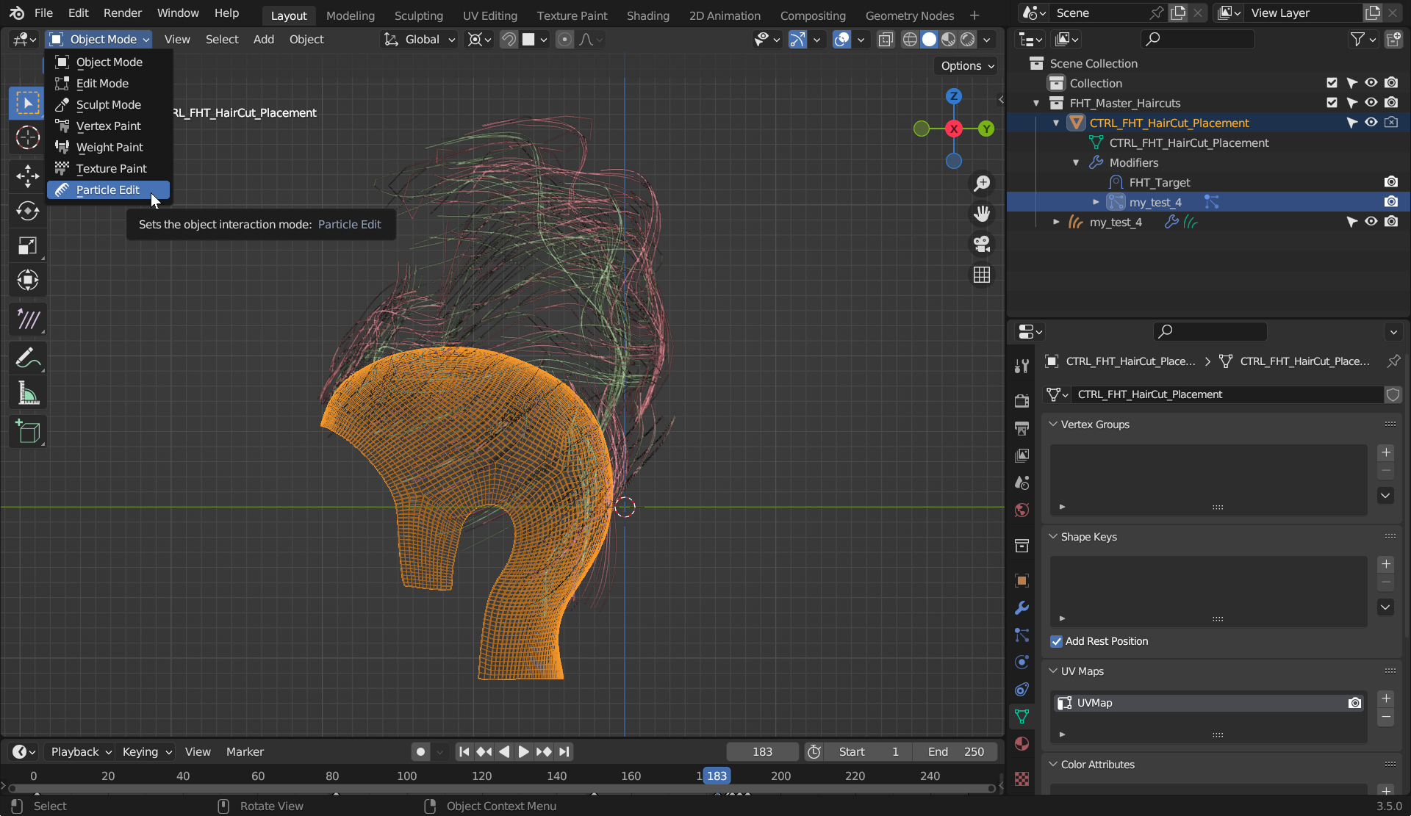
Task: Collapse the UV Maps panel
Action: point(1052,671)
